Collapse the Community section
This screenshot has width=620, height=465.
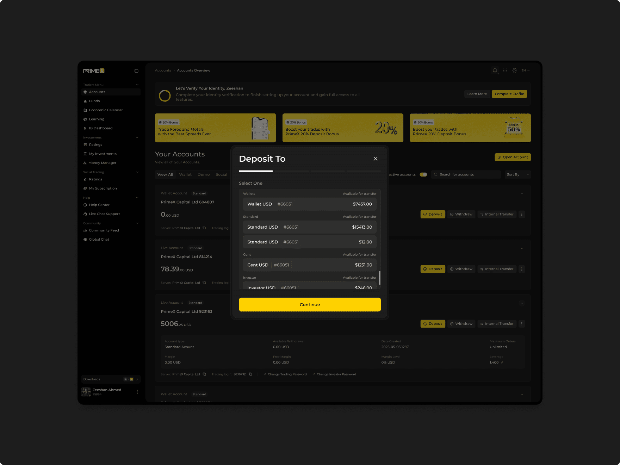click(137, 223)
